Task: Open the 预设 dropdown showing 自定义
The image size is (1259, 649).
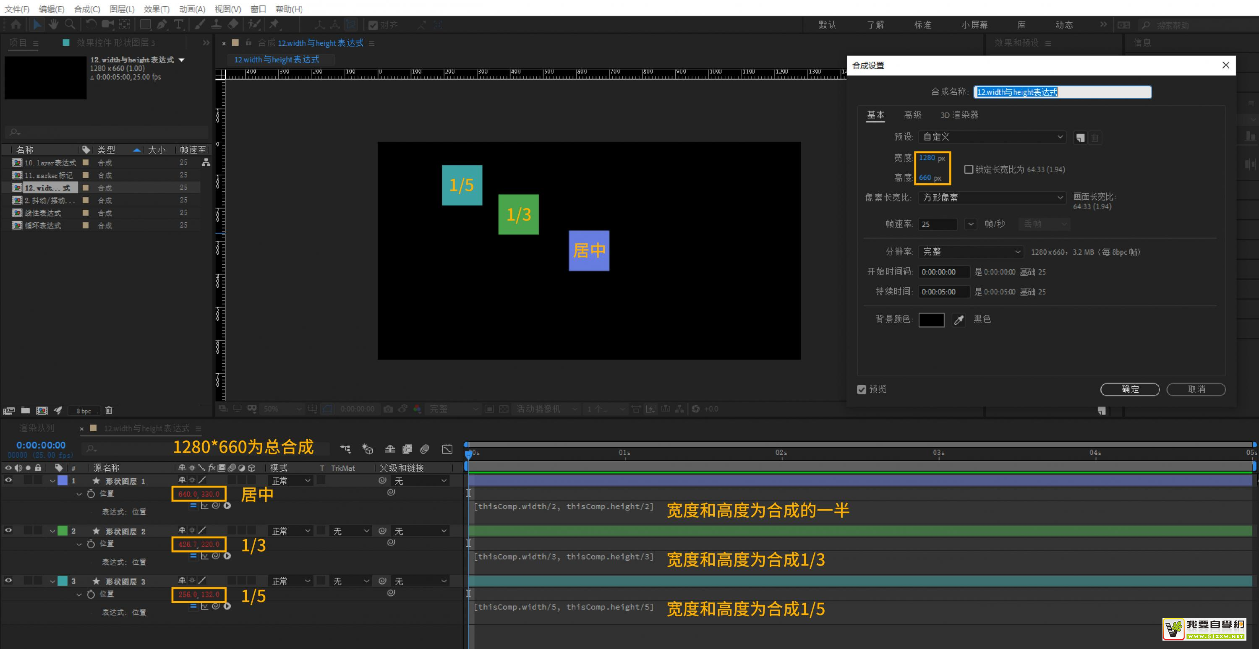Action: [991, 137]
